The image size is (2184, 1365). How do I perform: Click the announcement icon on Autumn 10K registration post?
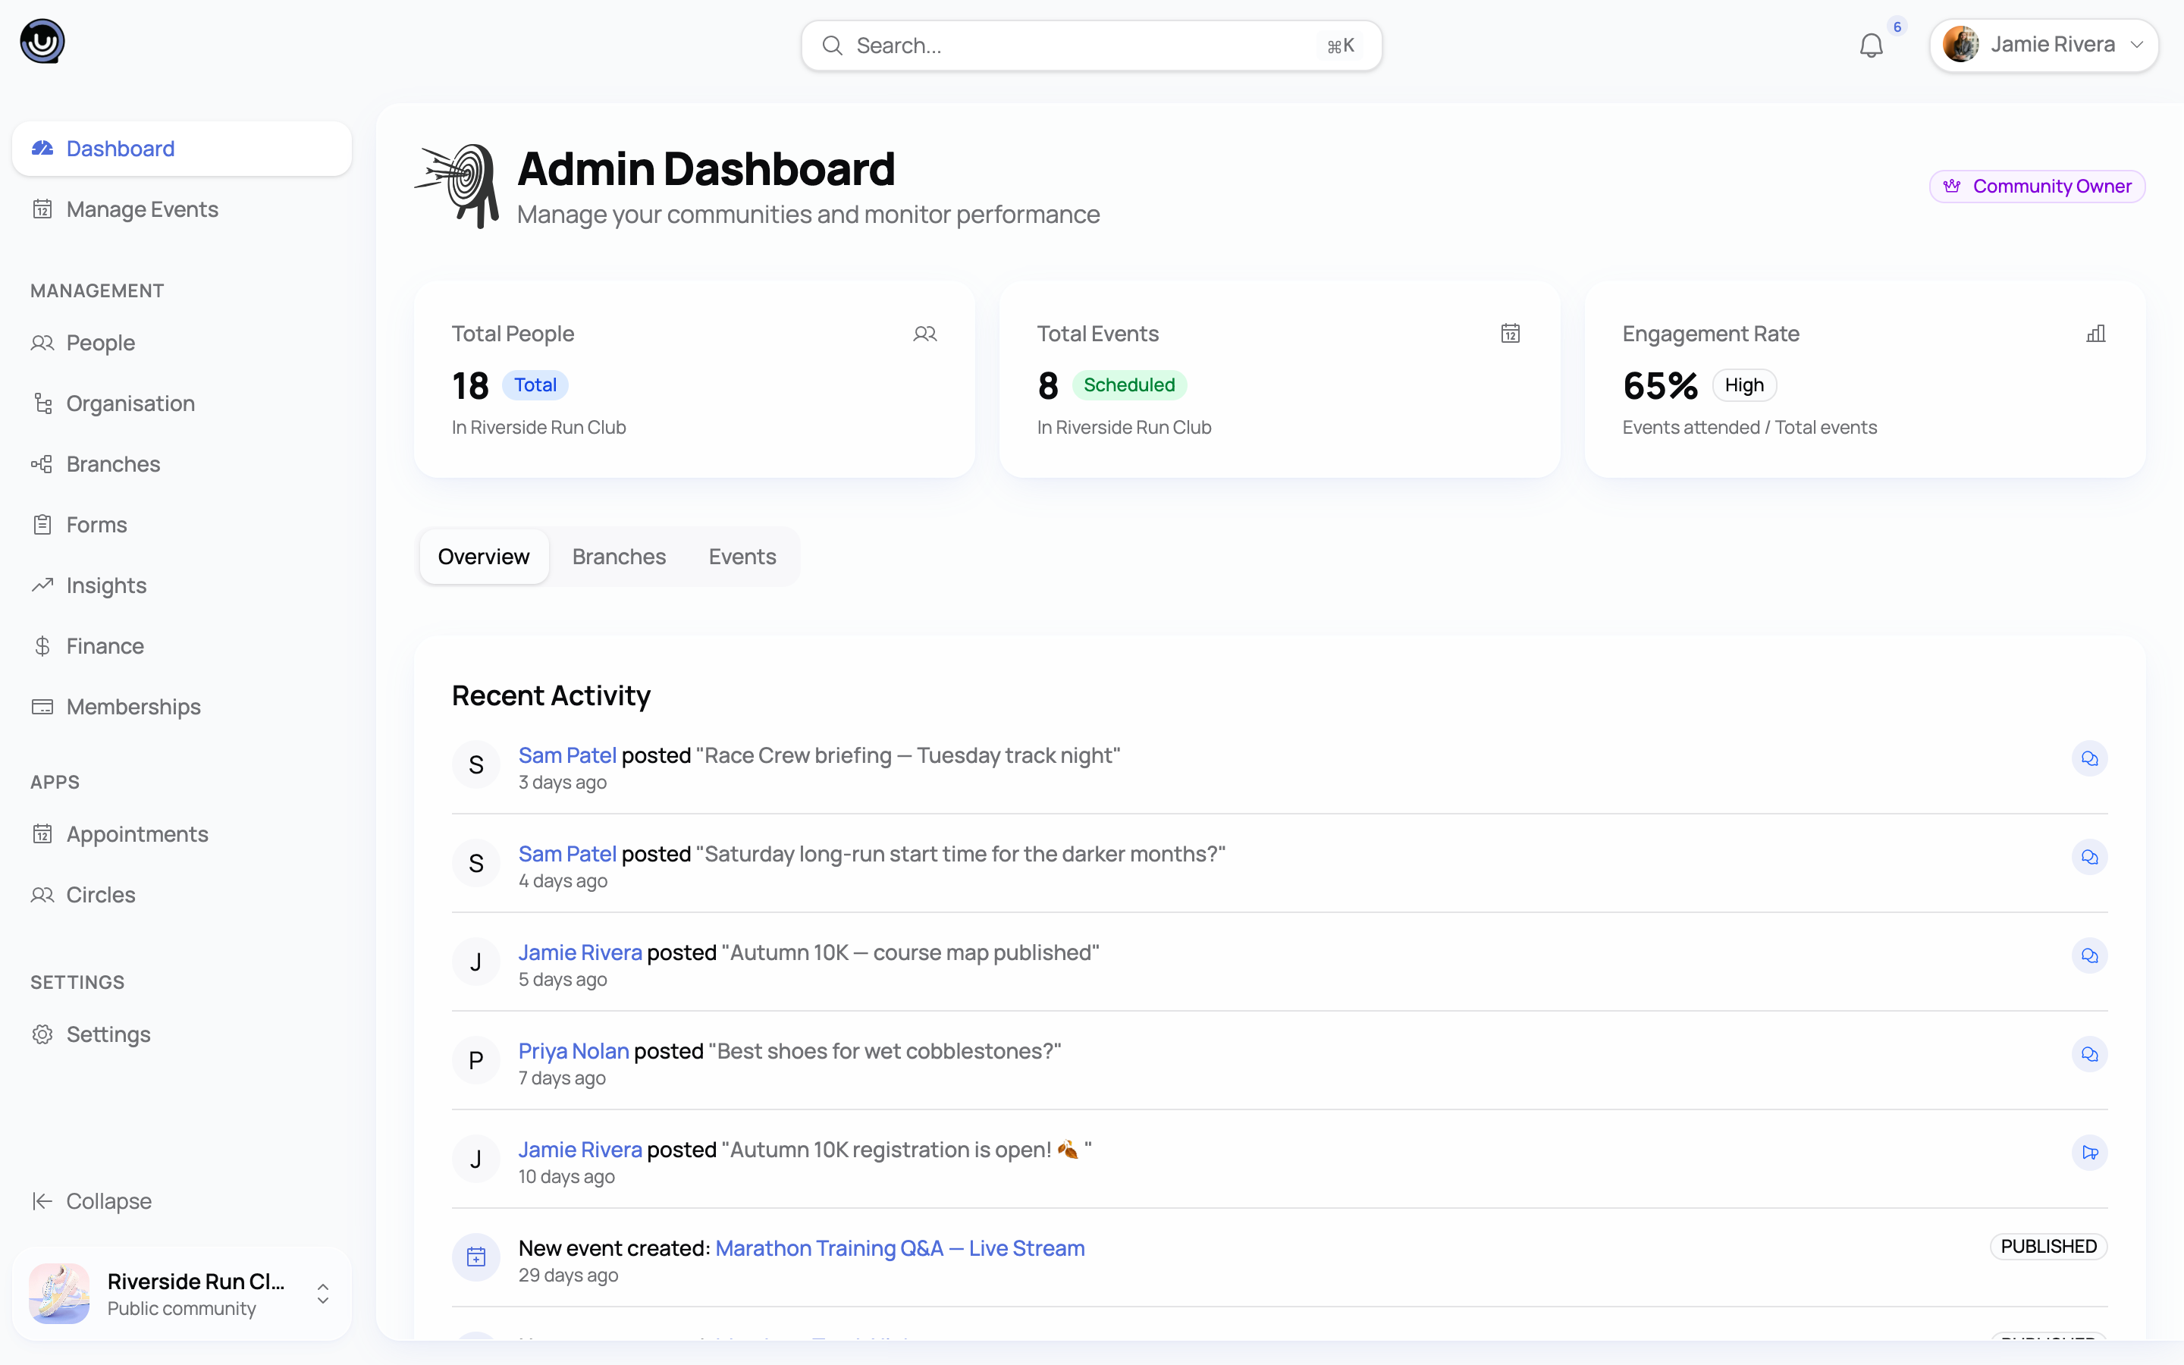coord(2089,1153)
